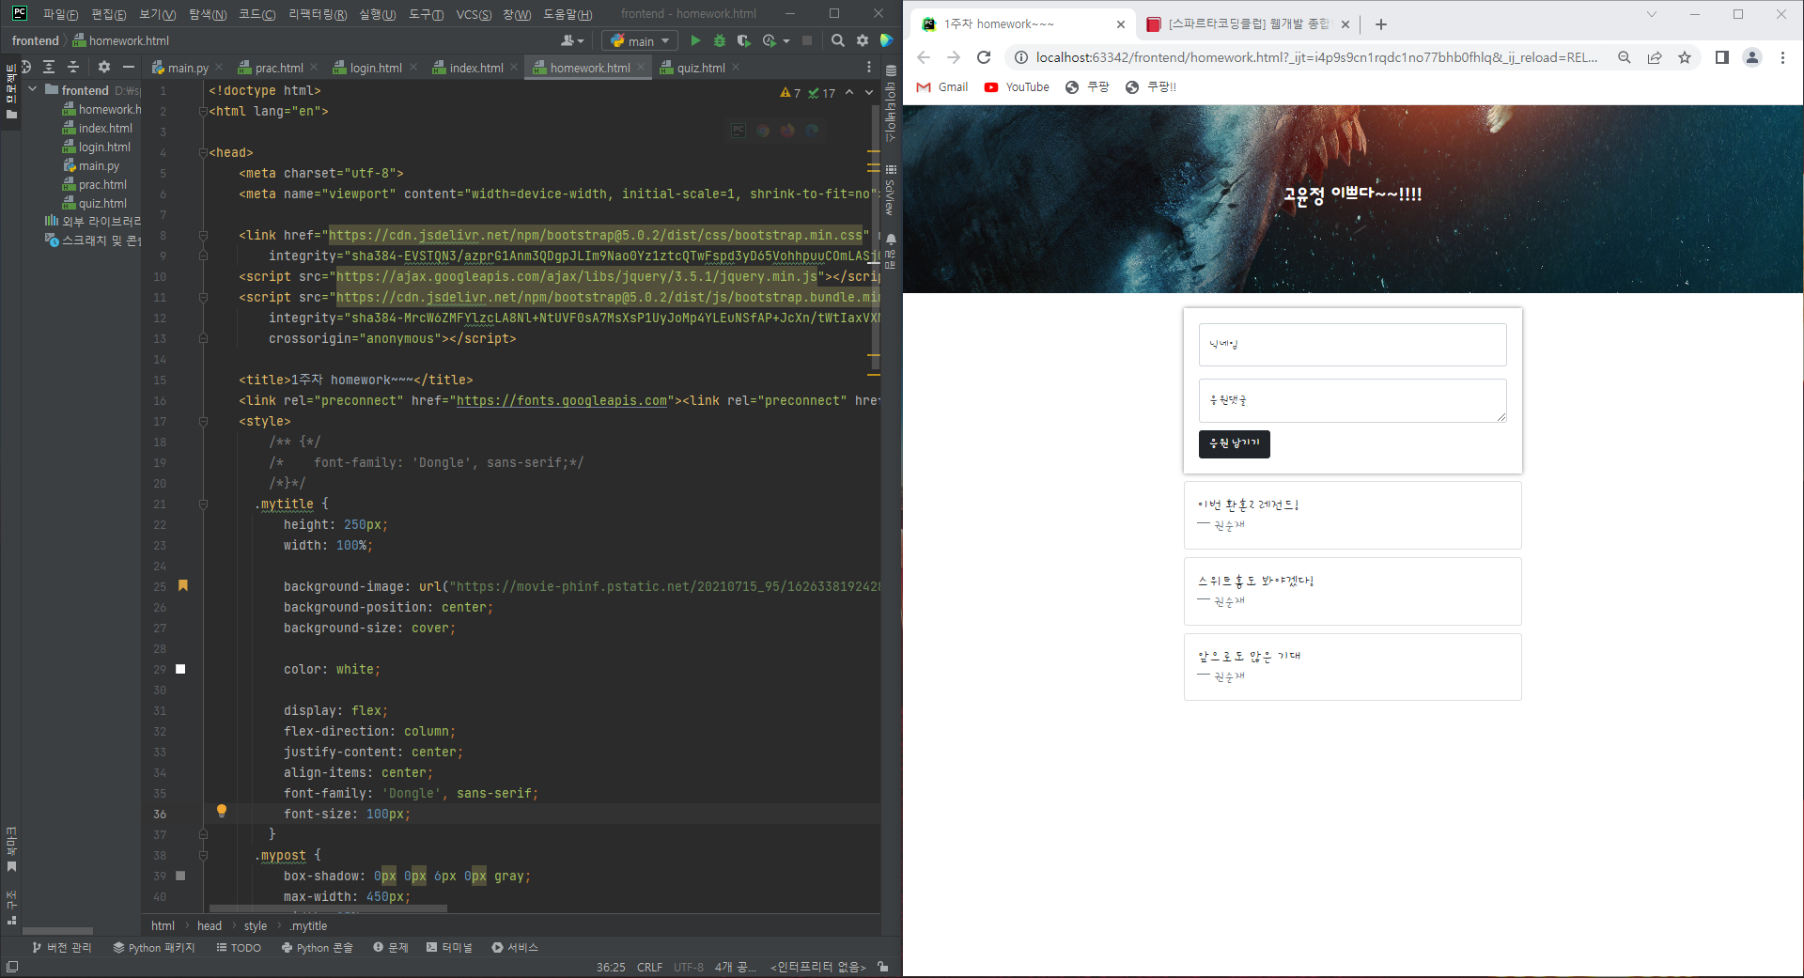Go back in Chrome

924,57
